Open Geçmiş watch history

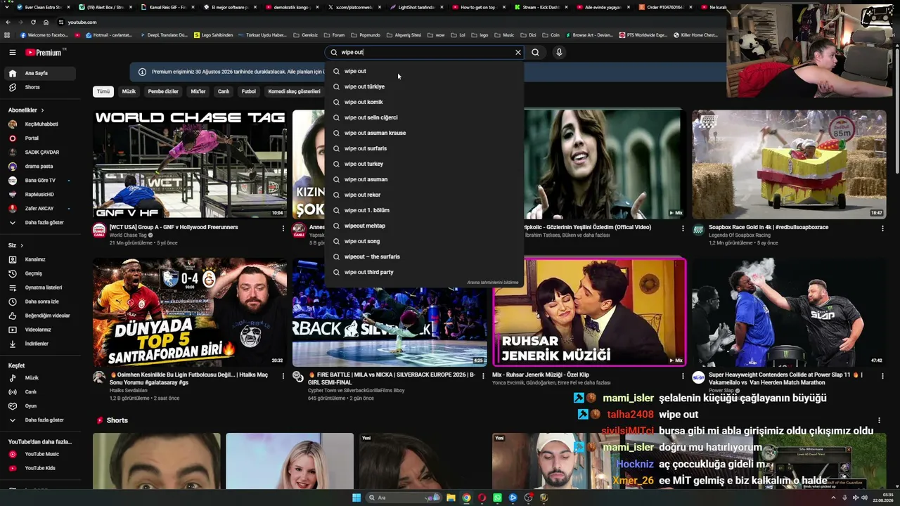tap(39, 273)
